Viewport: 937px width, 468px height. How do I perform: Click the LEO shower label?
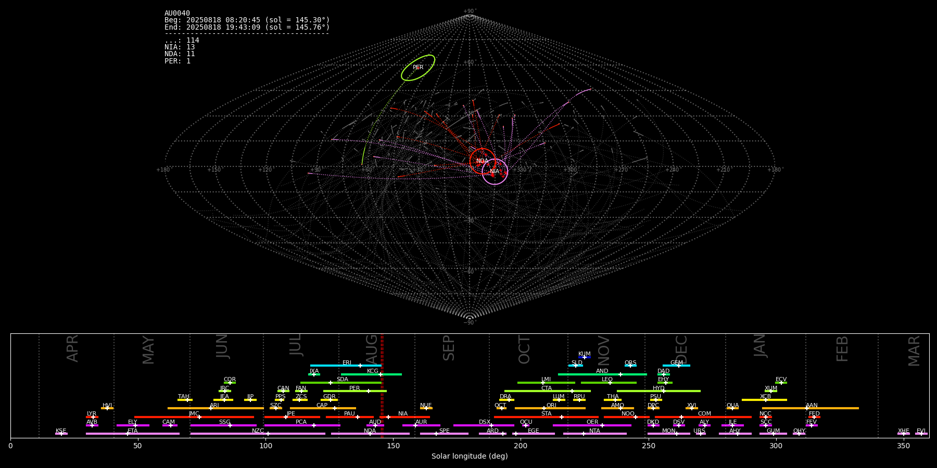pos(607,380)
